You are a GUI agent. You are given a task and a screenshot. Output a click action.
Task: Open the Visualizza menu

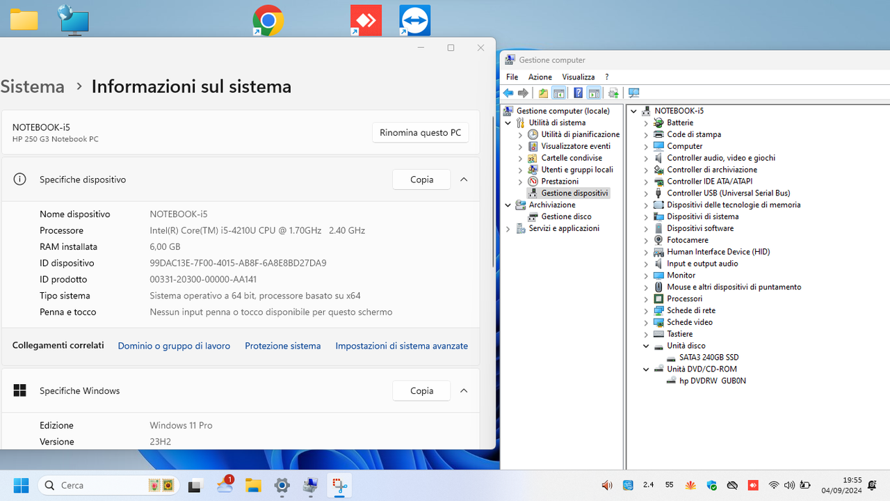tap(578, 77)
